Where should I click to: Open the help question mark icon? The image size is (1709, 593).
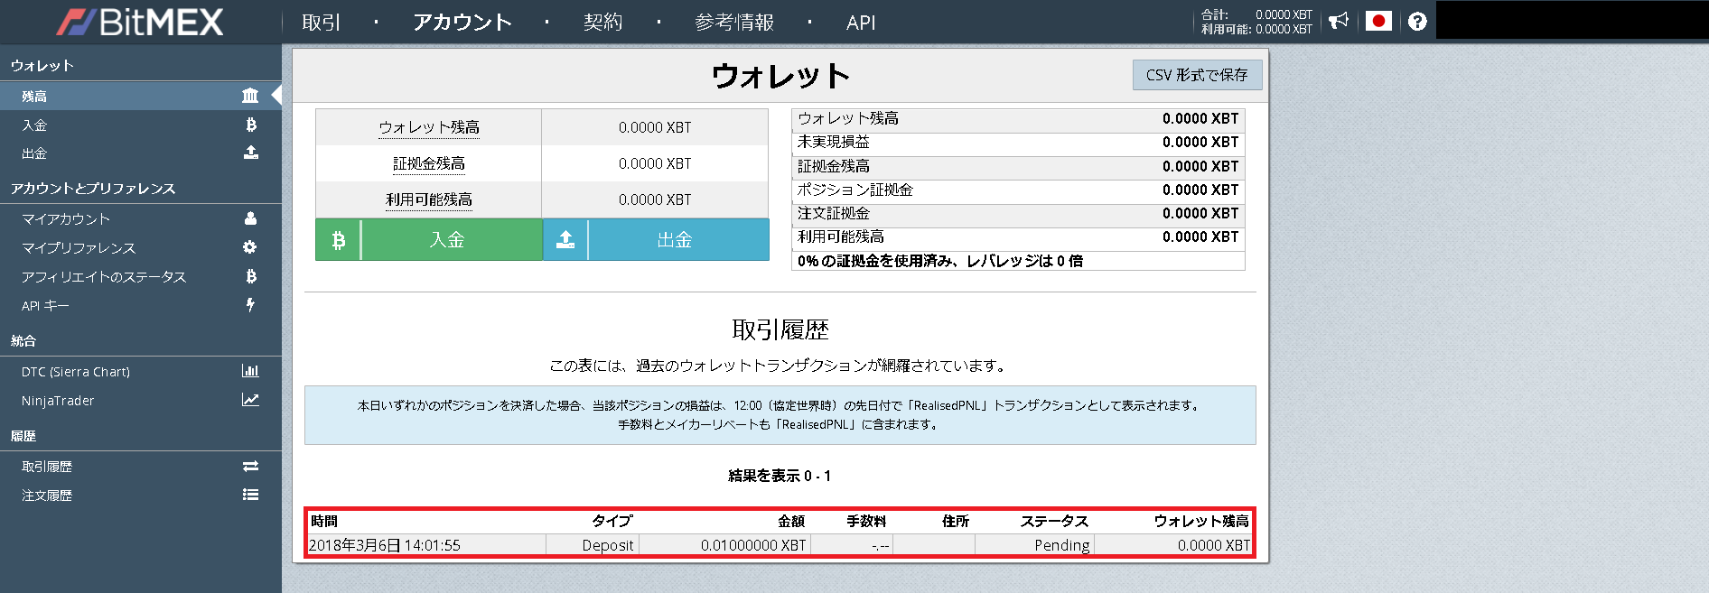1417,21
